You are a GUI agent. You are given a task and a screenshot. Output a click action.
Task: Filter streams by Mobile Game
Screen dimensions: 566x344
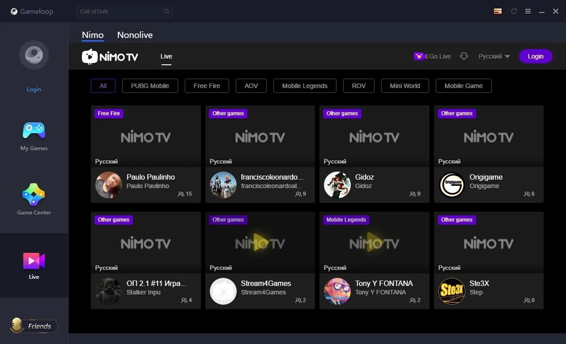click(464, 86)
